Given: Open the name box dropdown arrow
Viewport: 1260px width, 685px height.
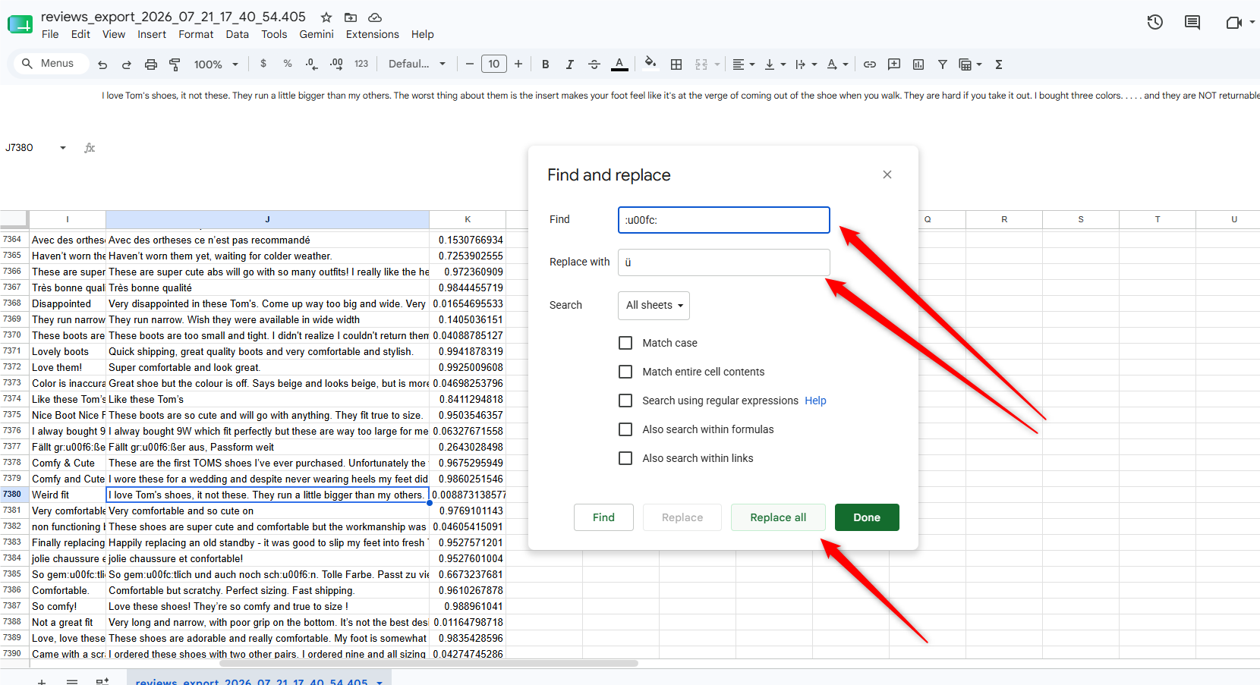Looking at the screenshot, I should tap(63, 148).
